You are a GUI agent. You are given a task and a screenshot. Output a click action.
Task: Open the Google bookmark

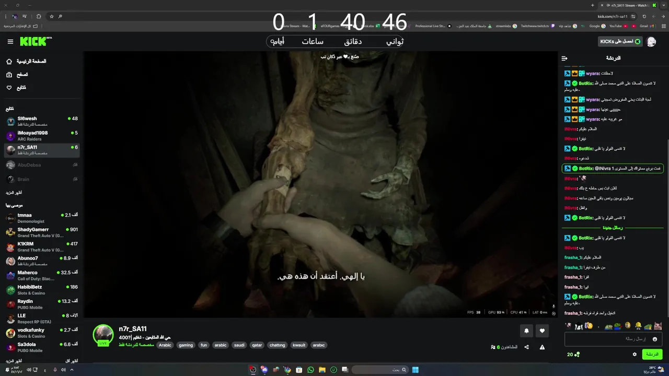597,26
